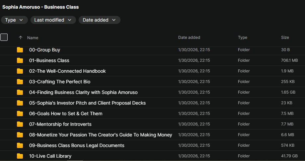Click the folder icon for 02-The Well-Connected Handbook
305x161 pixels.
[x=20, y=71]
